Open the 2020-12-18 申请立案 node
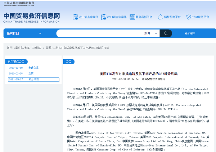This screenshot has width=216, height=152. [24, 68]
